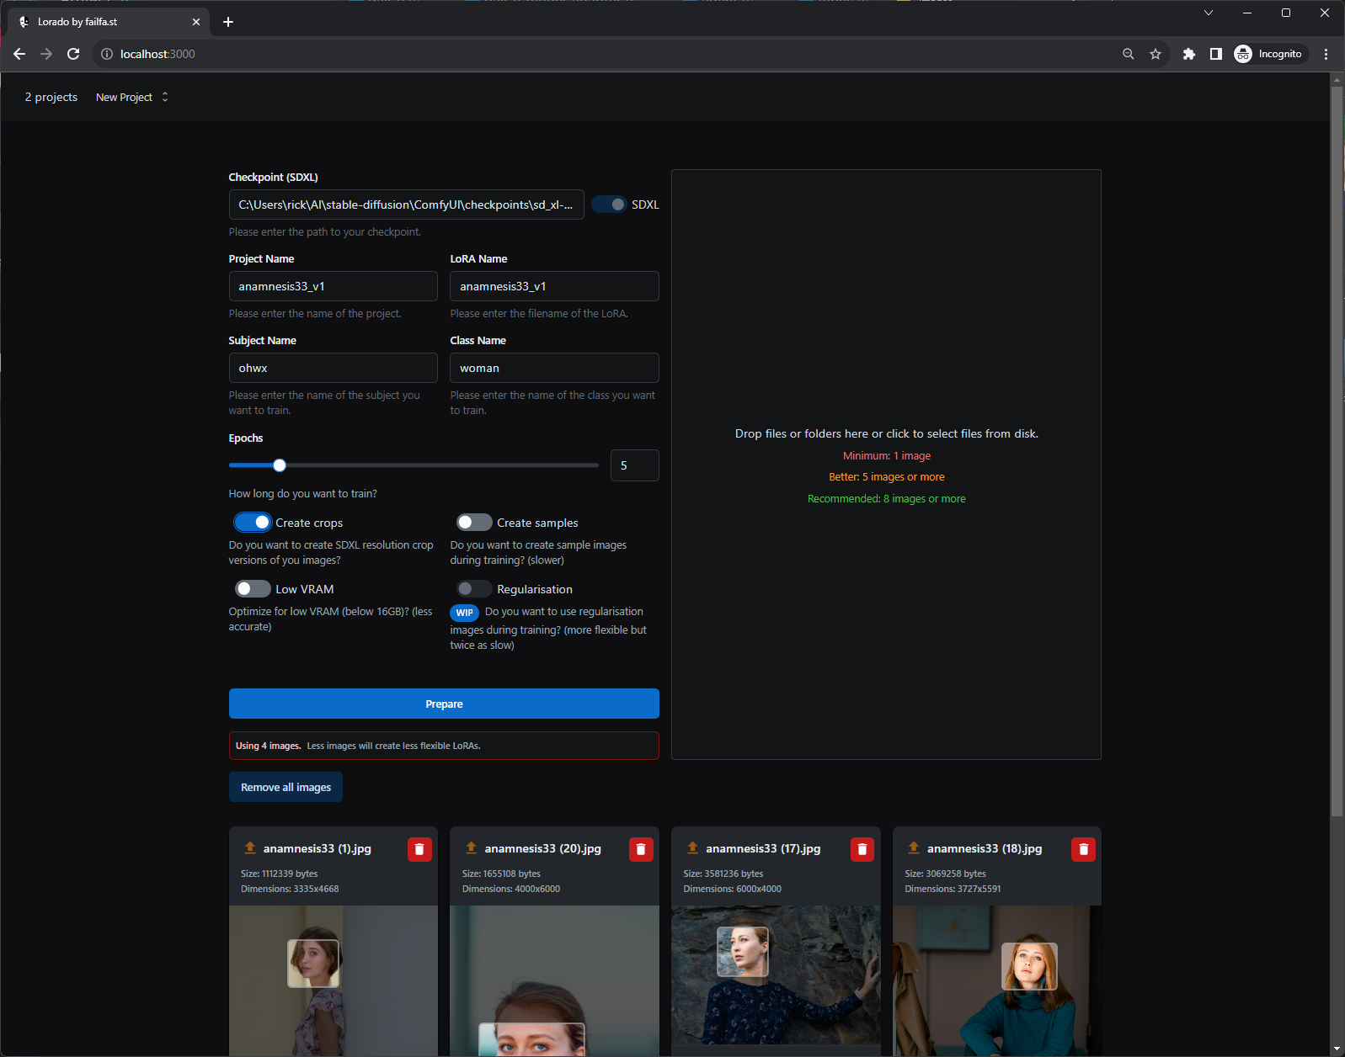Click 'Better: 5 images or more' text
The height and width of the screenshot is (1057, 1345).
point(887,477)
